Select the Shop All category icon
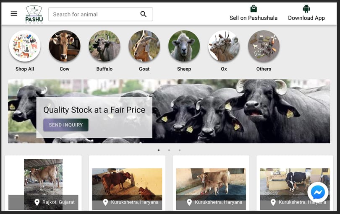 (25, 46)
